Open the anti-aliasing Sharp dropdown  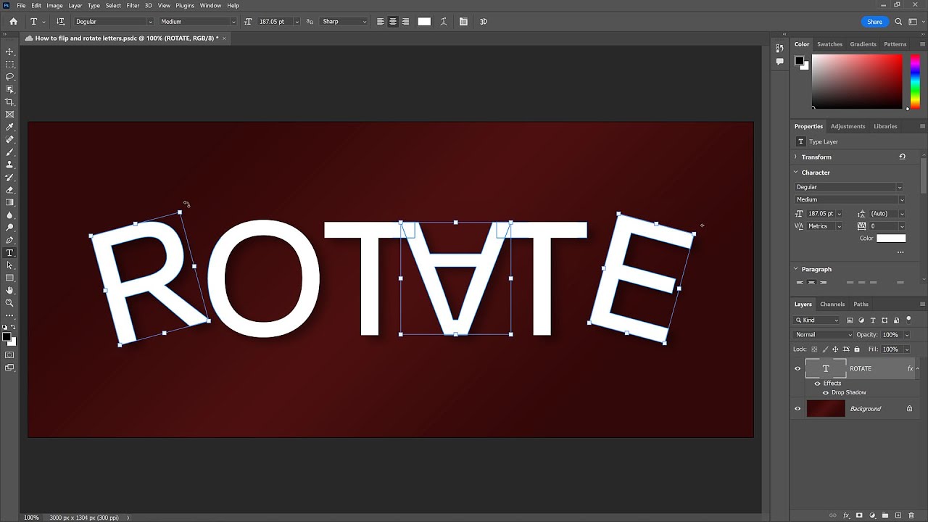point(344,22)
